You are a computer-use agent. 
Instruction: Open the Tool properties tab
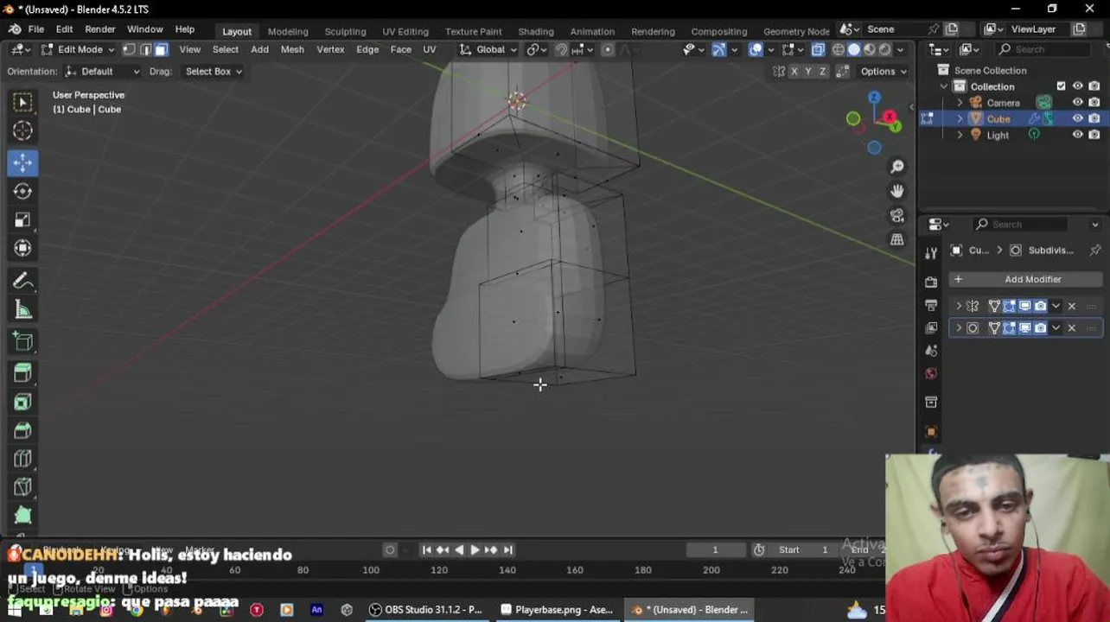pos(931,253)
